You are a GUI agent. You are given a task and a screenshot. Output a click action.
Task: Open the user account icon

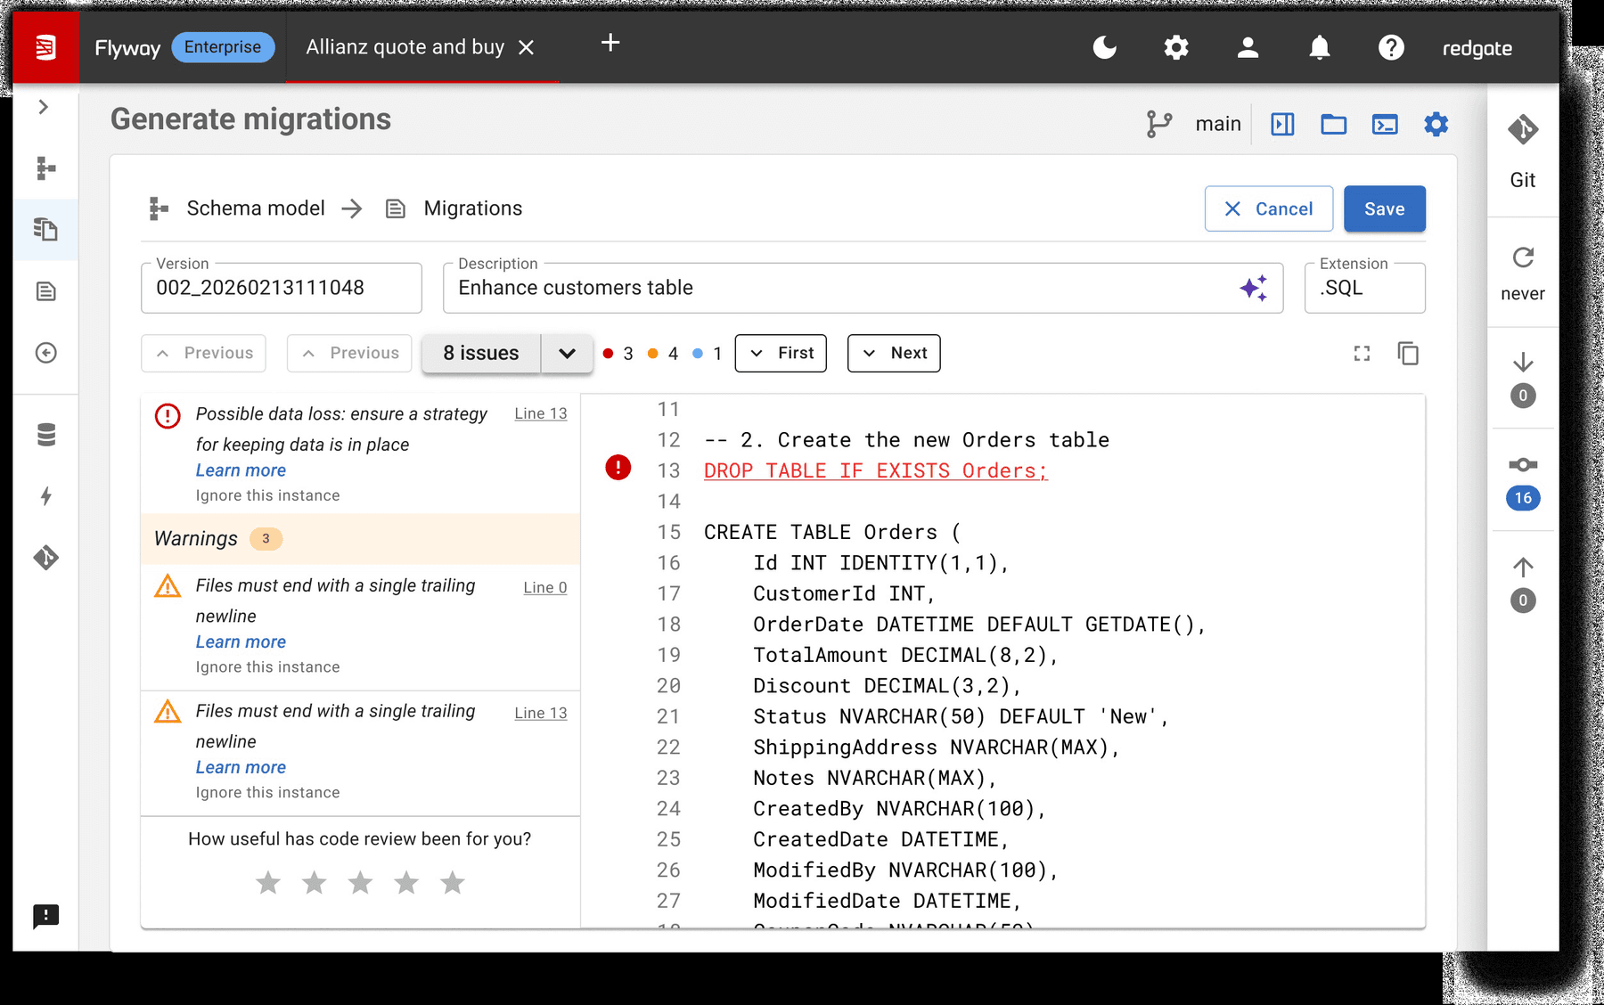tap(1248, 47)
